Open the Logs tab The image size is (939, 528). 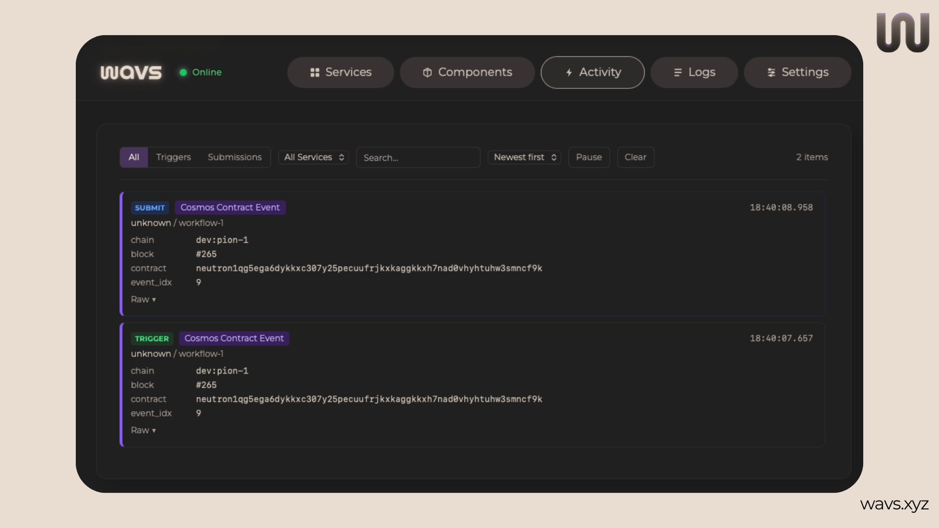tap(694, 72)
